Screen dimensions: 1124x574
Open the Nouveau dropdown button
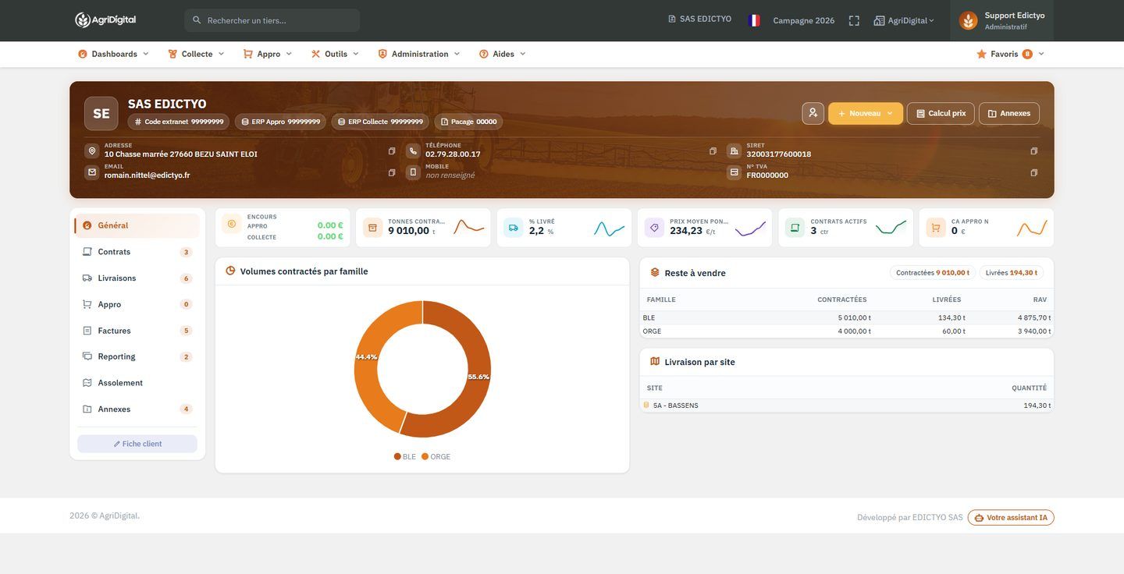(866, 113)
